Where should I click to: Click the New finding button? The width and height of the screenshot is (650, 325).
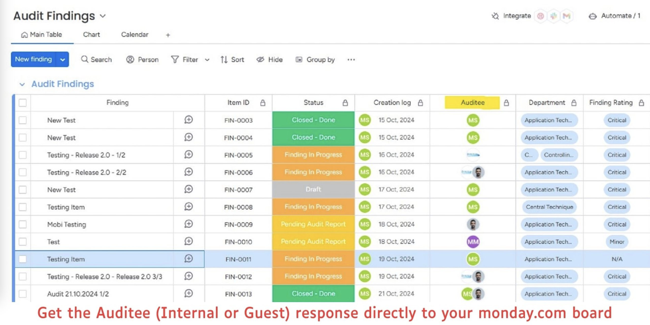(33, 59)
